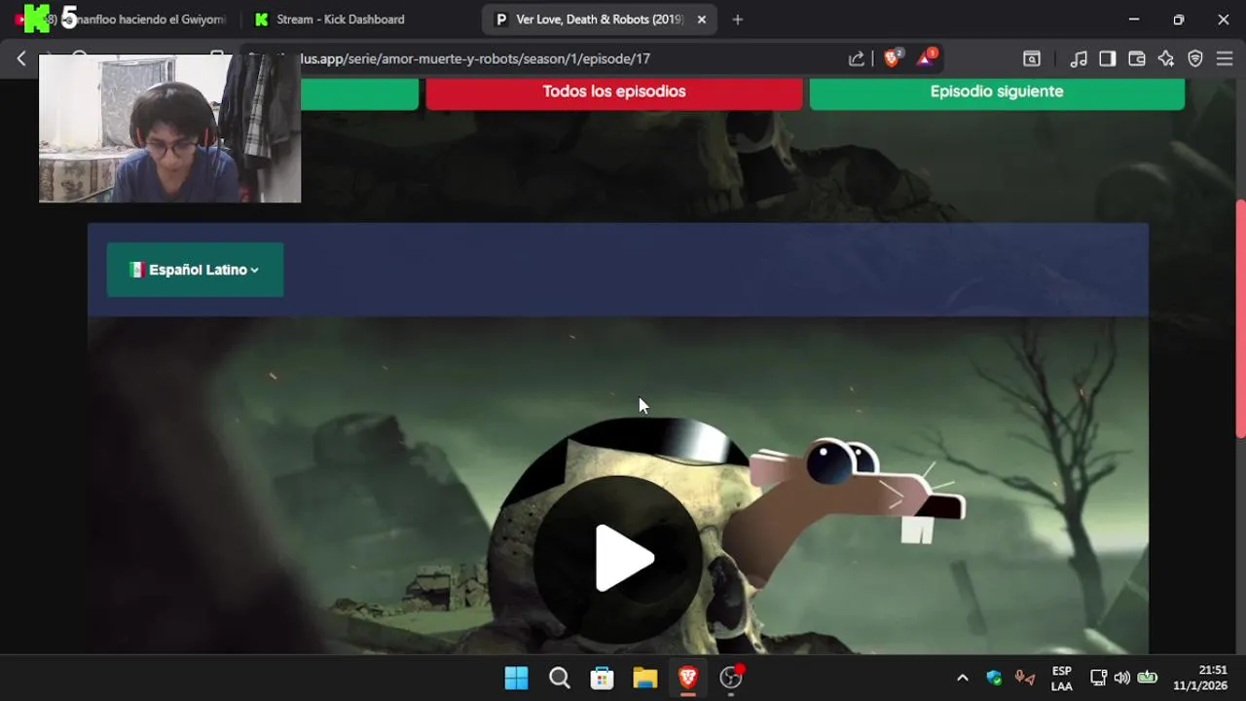Image resolution: width=1246 pixels, height=701 pixels.
Task: Click the address bar URL text
Action: coord(475,58)
